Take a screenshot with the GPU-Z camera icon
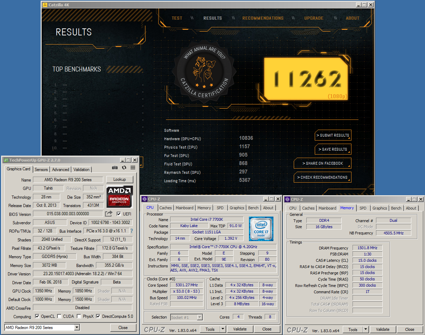Screen dimensions: 425x335 point(115,168)
